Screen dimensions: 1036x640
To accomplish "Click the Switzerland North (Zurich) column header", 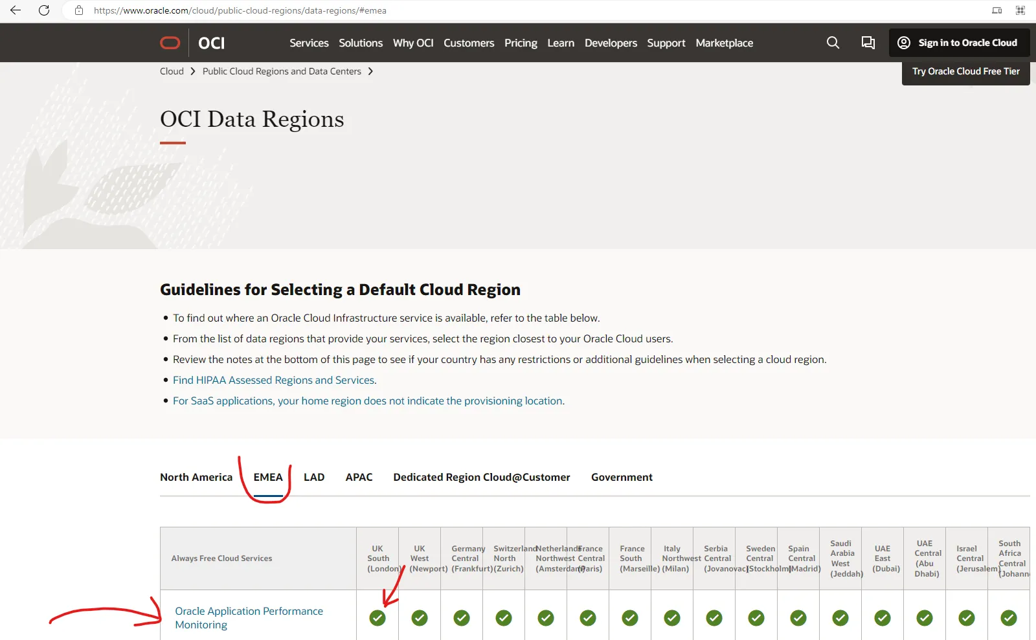I will 504,558.
